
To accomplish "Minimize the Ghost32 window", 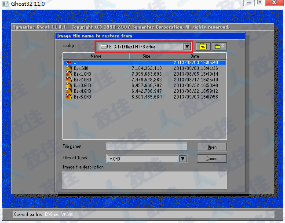I will 249,3.
